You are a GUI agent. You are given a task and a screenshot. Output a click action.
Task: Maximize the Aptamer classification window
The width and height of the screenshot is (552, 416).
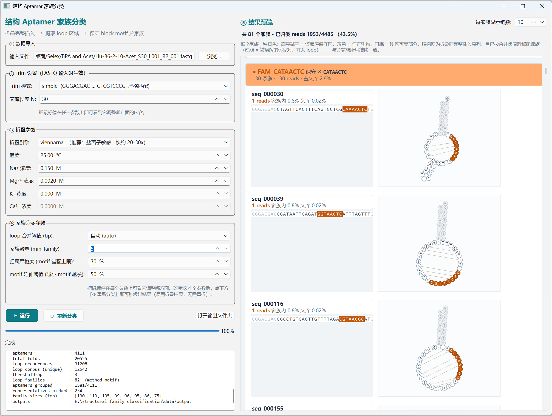tap(523, 6)
